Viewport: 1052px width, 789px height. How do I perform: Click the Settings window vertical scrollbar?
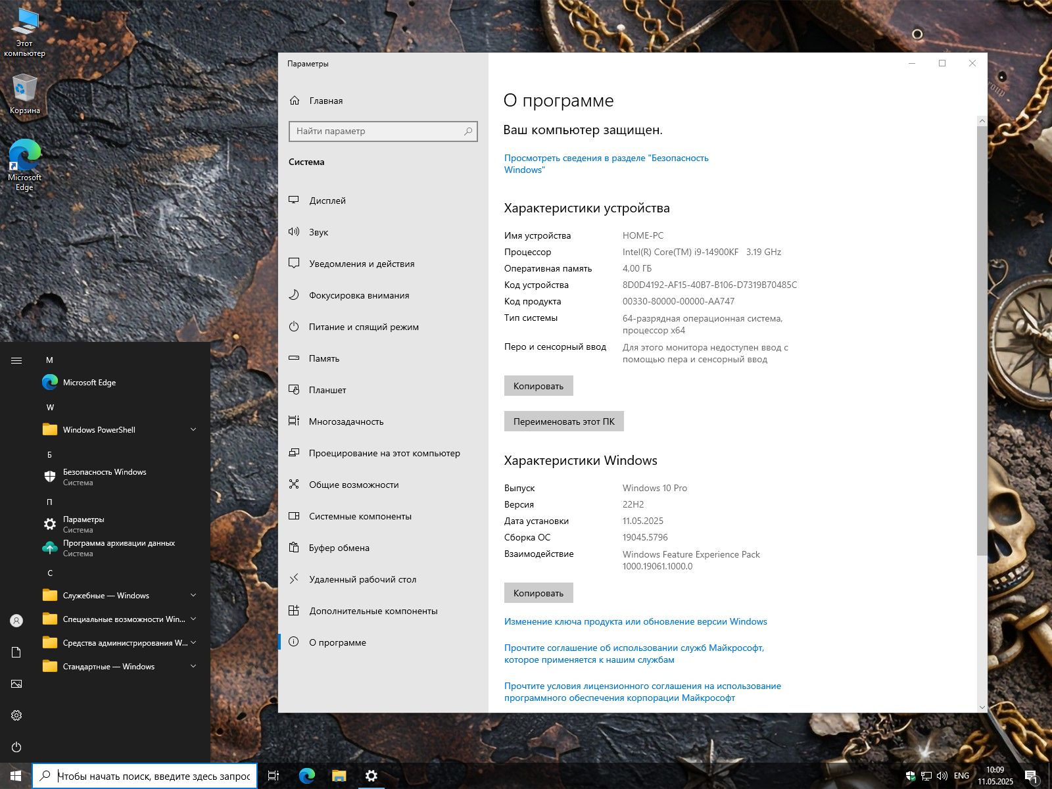(x=982, y=341)
